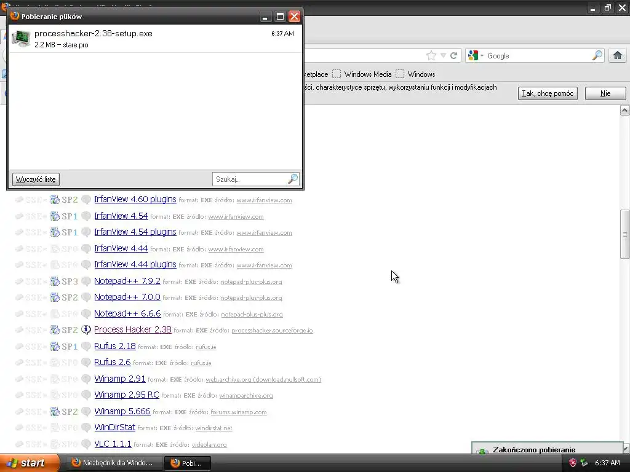
Task: Reload the page with the refresh icon
Action: click(454, 55)
